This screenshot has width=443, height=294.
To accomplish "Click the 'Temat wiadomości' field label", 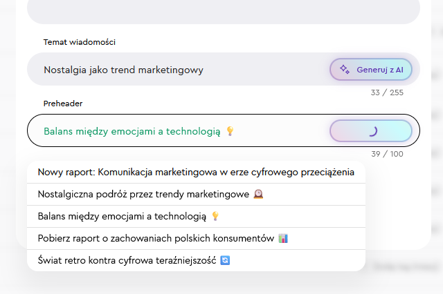I will [79, 42].
